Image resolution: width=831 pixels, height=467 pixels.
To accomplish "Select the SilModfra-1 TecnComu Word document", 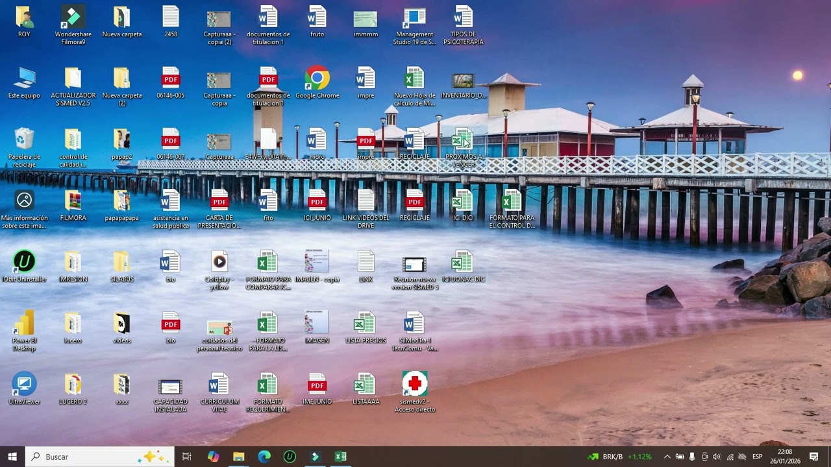I will click(x=415, y=331).
